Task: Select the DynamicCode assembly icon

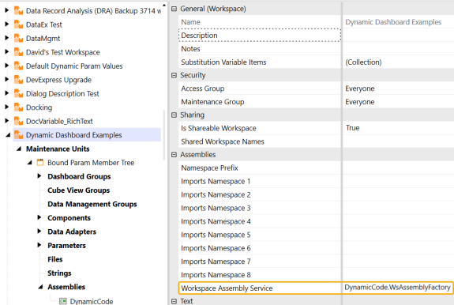Action: (63, 301)
